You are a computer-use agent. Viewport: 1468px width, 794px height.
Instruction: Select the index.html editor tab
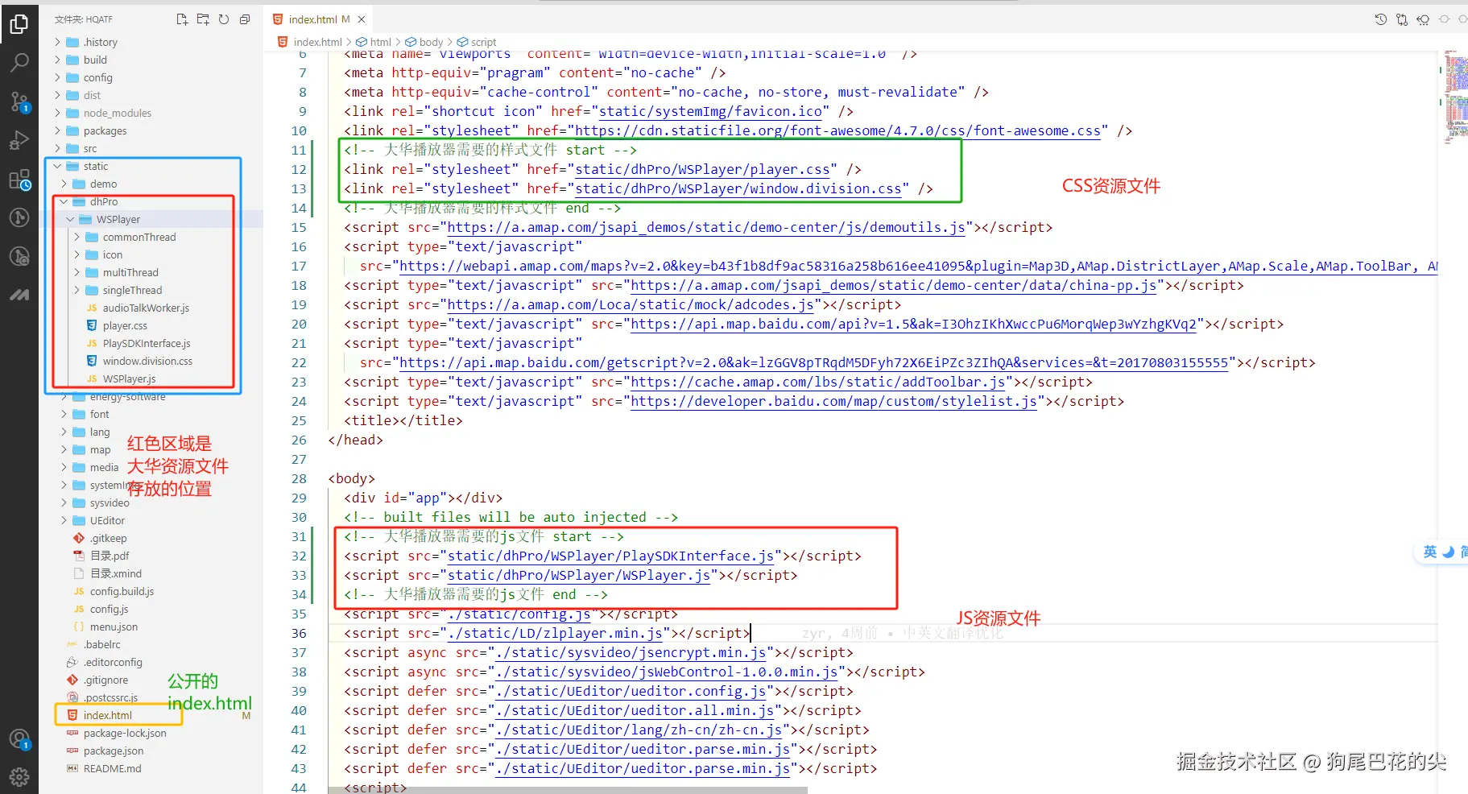[x=319, y=19]
